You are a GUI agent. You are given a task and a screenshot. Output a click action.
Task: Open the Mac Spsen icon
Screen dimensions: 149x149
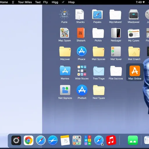[x=65, y=33]
